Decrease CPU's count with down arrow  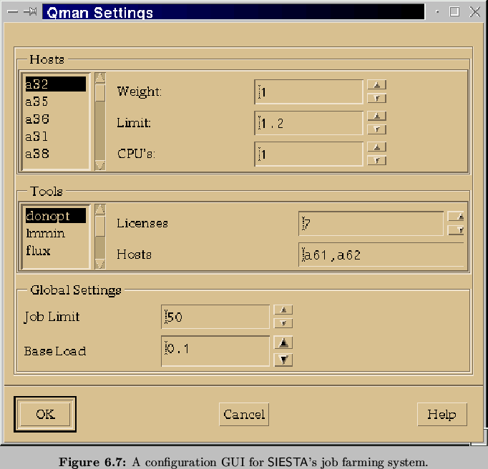pyautogui.click(x=377, y=160)
